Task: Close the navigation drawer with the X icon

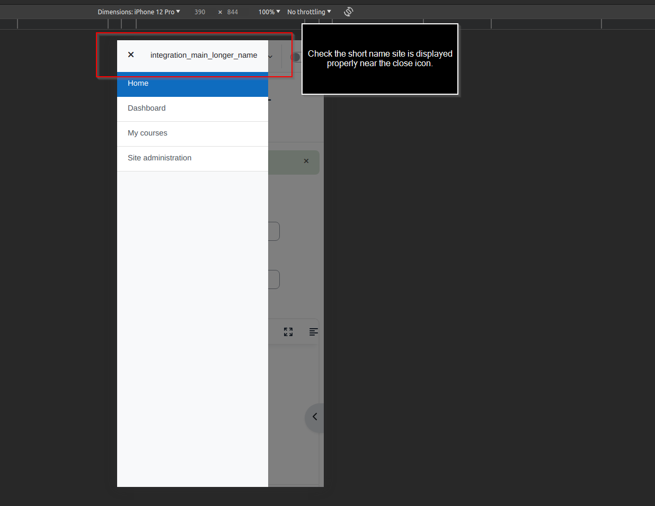Action: coord(131,55)
